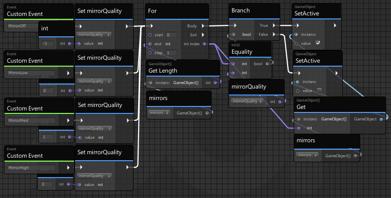Select the Get Length node header

(182, 68)
